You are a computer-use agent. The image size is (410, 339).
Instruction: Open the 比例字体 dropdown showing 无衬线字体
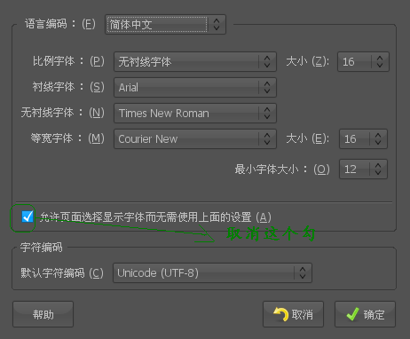tap(195, 62)
